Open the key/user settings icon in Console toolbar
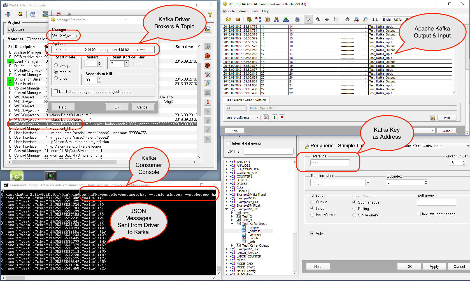Screen dimensions: 470x281 [20, 14]
